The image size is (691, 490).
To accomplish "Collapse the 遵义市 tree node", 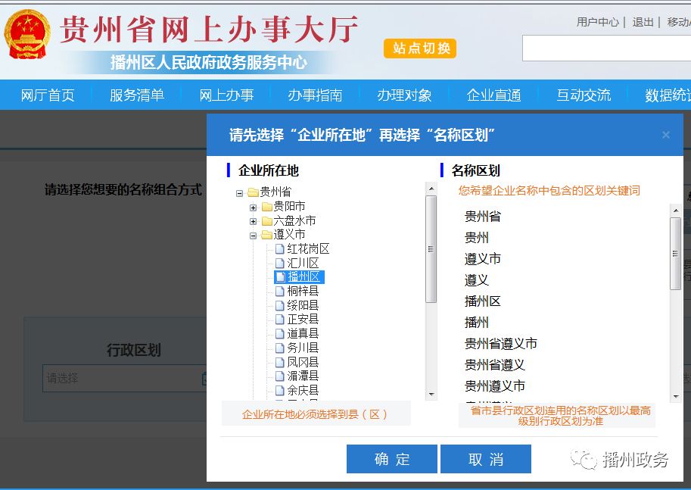I will pos(254,236).
